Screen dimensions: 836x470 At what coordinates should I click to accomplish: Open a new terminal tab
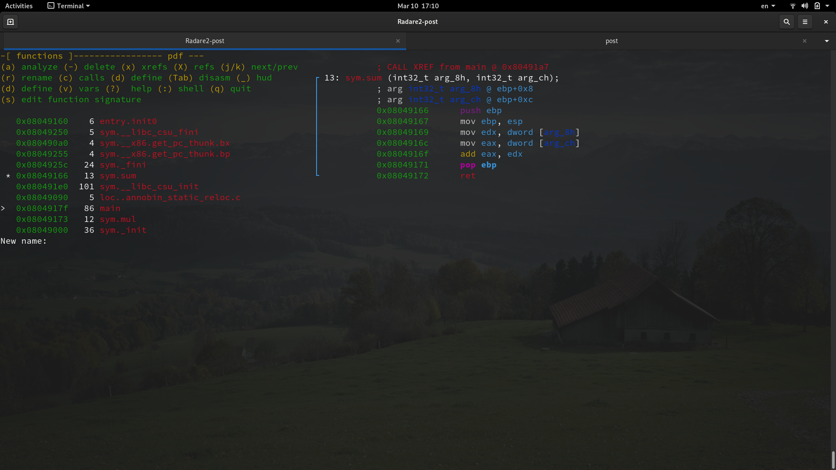(x=10, y=21)
